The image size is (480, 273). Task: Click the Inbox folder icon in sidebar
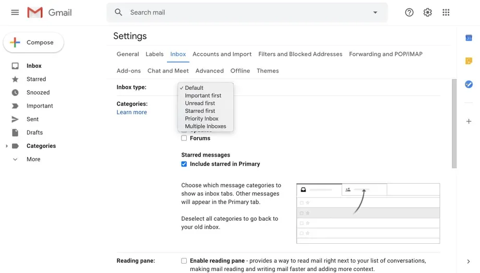[x=15, y=66]
